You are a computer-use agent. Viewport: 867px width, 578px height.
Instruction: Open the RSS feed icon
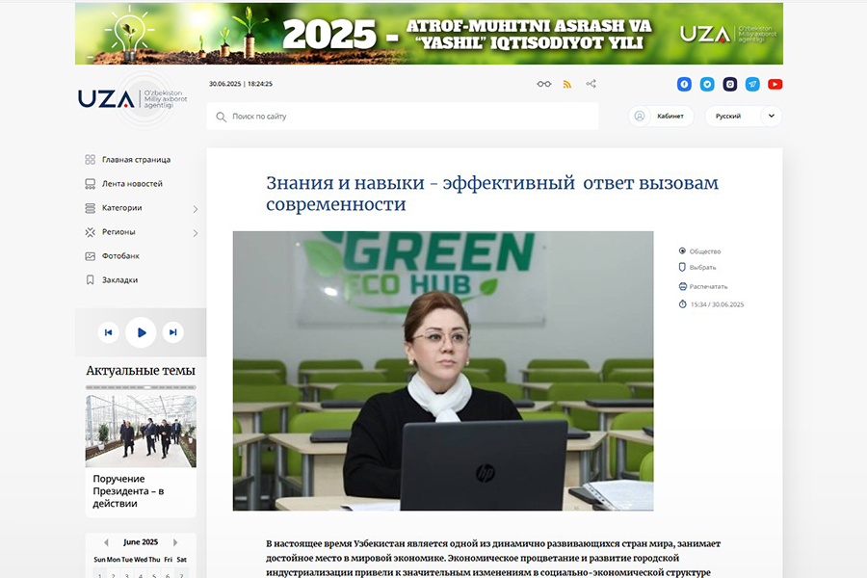tap(567, 84)
